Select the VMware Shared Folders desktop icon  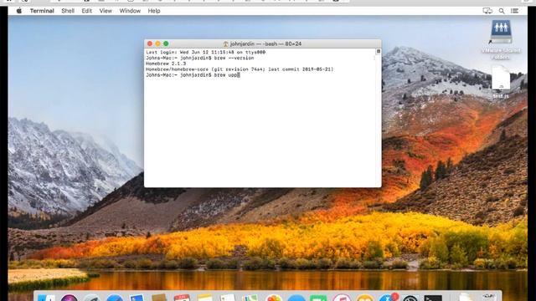pos(501,32)
